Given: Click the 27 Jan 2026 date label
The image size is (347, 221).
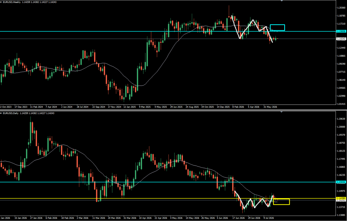Looking at the screenshot, I should click(x=36, y=218).
